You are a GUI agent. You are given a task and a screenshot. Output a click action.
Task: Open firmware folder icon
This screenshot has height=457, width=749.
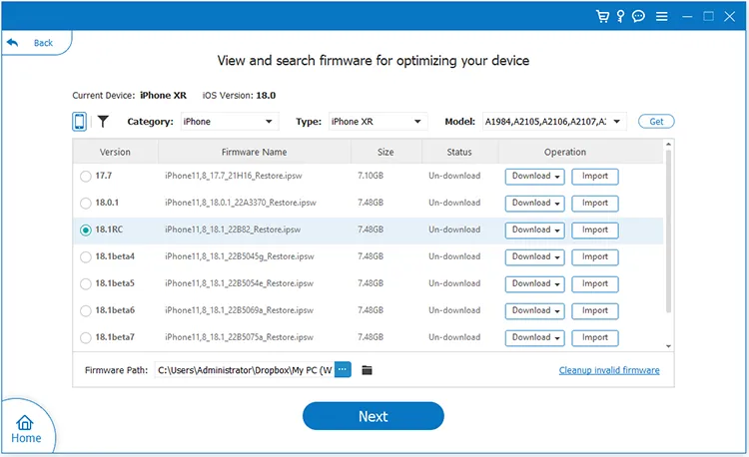[x=367, y=370]
